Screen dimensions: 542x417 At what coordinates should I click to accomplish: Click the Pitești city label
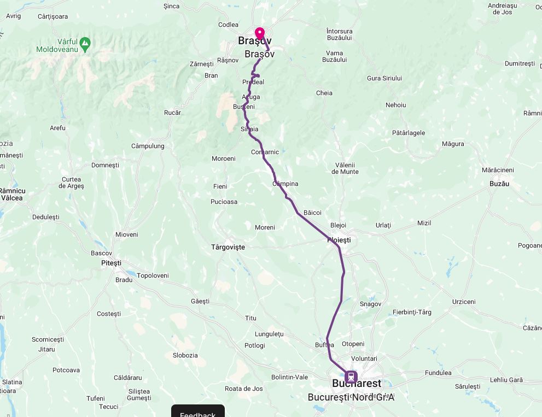[112, 263]
